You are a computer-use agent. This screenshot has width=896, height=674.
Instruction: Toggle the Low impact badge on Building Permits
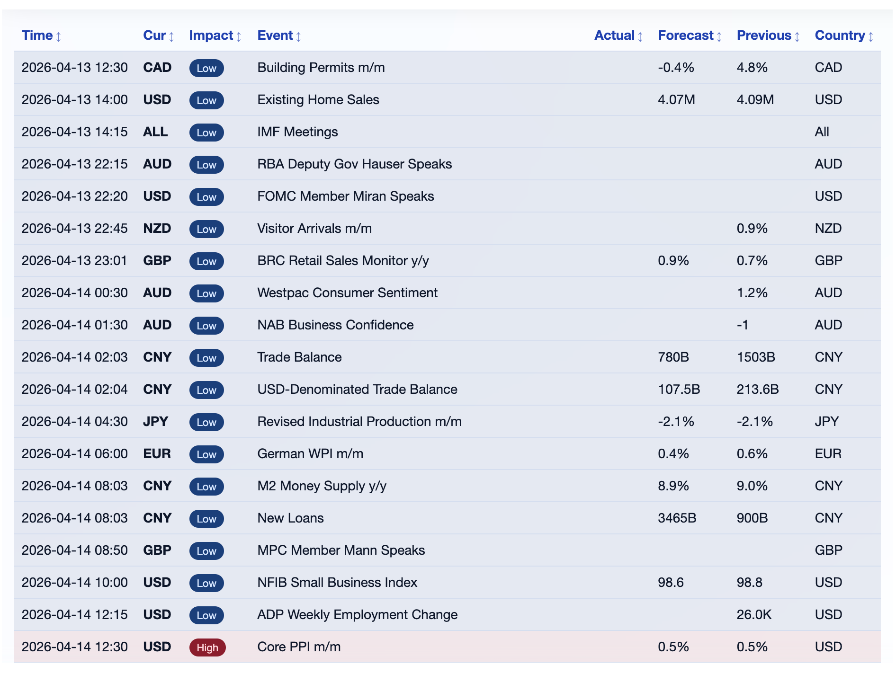point(206,68)
